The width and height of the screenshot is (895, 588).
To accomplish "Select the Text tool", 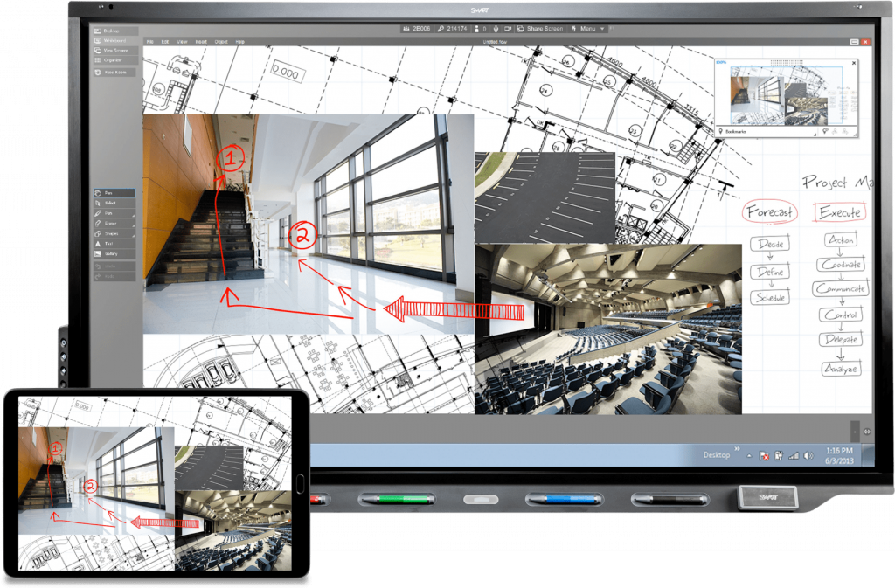I will [x=114, y=244].
